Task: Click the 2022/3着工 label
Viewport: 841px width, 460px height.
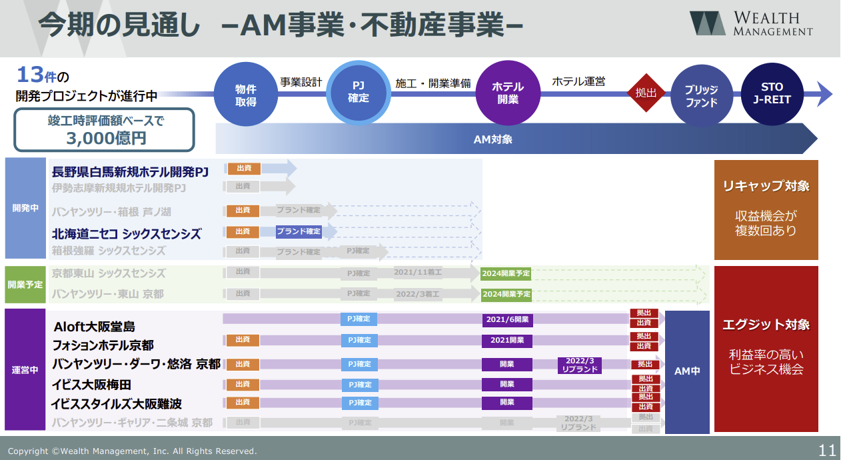Action: coord(418,293)
